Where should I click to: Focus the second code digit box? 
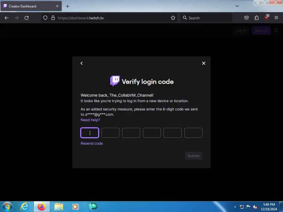coord(111,133)
